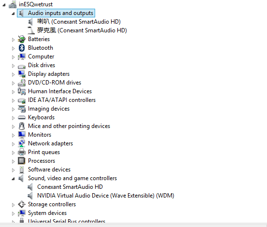The image size is (267, 227).
Task: Select Conexant SmartAudio HD under Sound controllers
Action: coord(70,187)
